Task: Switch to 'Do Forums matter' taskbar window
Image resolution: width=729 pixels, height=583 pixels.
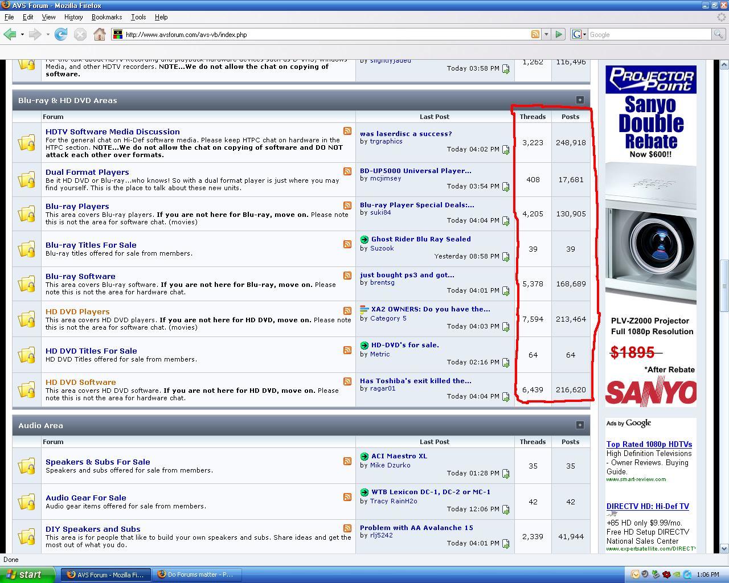Action: [x=197, y=574]
